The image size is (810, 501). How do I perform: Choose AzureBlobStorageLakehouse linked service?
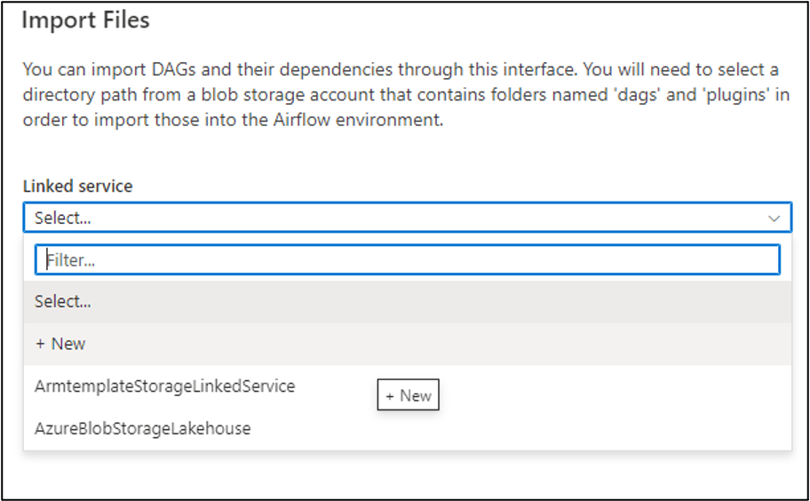[x=143, y=428]
